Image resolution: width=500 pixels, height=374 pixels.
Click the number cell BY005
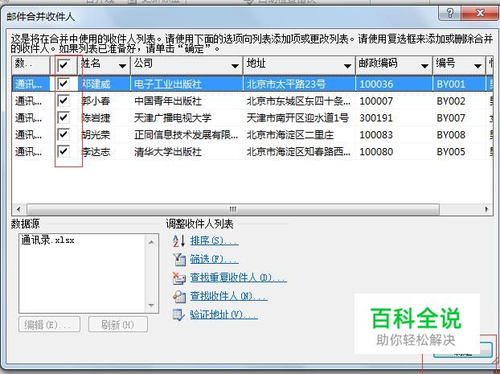pos(451,151)
